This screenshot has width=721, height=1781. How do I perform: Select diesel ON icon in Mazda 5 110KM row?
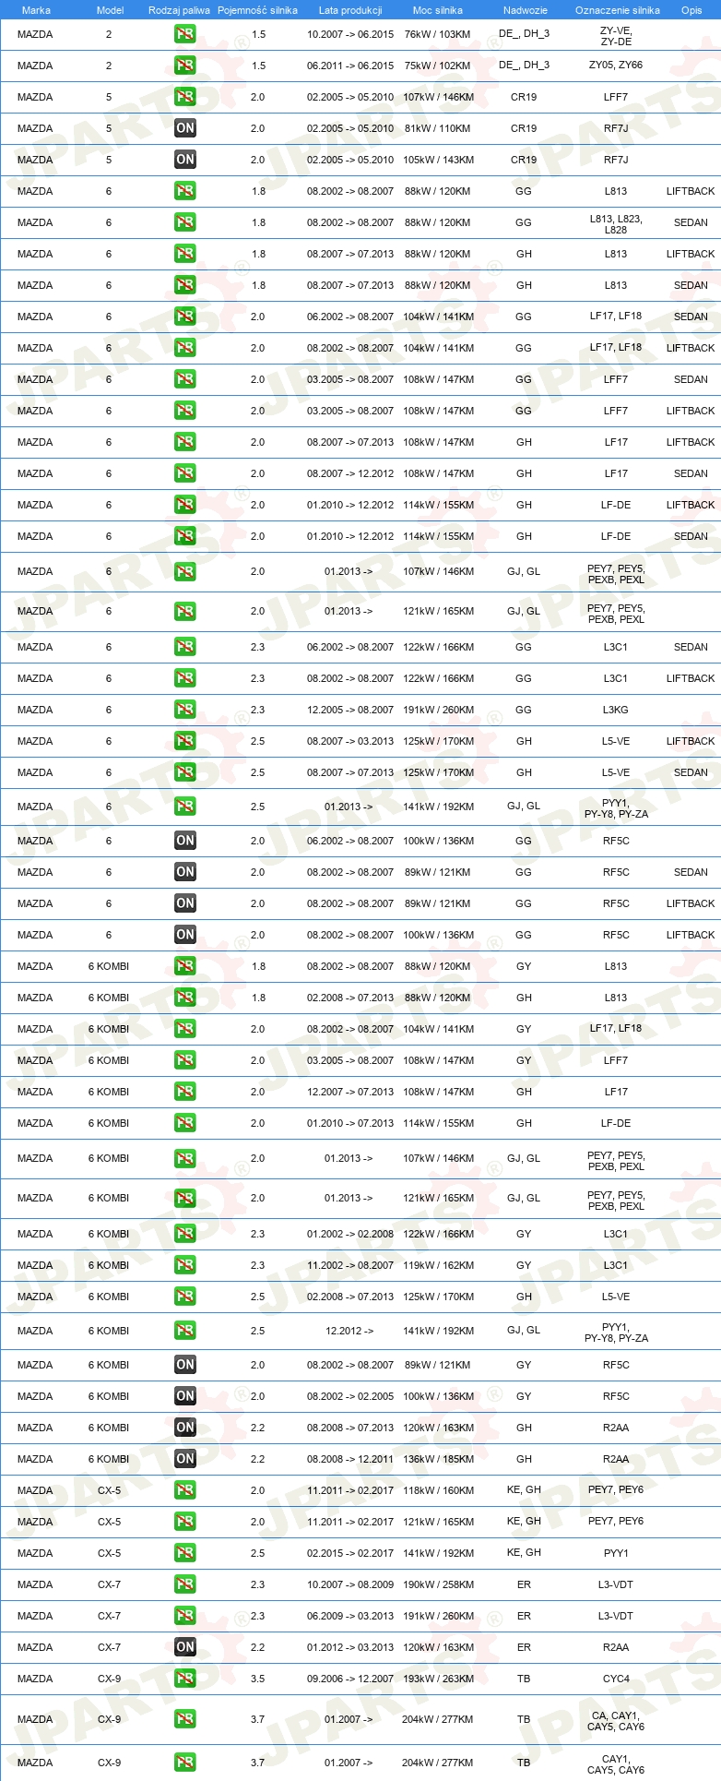pos(185,128)
